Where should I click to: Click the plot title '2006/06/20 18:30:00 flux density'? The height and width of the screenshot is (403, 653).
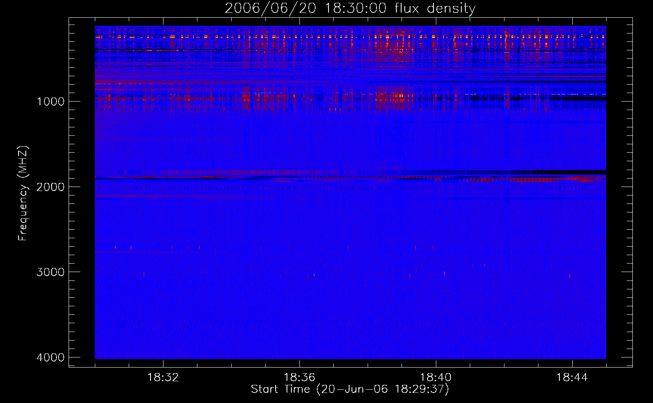point(350,8)
